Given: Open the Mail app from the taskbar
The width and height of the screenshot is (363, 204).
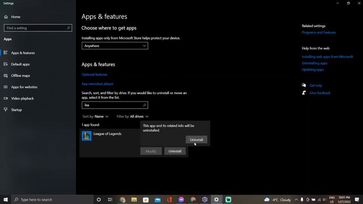Looking at the screenshot, I should pyautogui.click(x=158, y=199).
